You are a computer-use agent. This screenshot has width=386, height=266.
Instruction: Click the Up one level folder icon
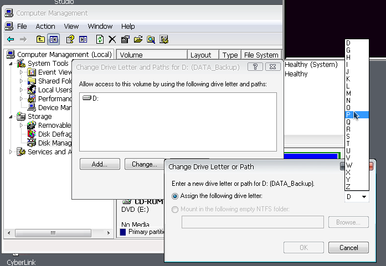coord(40,39)
